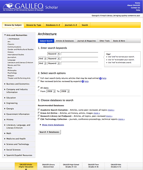The image size is (143, 170).
Task: Open more link for Research Library
Action: [109, 116]
